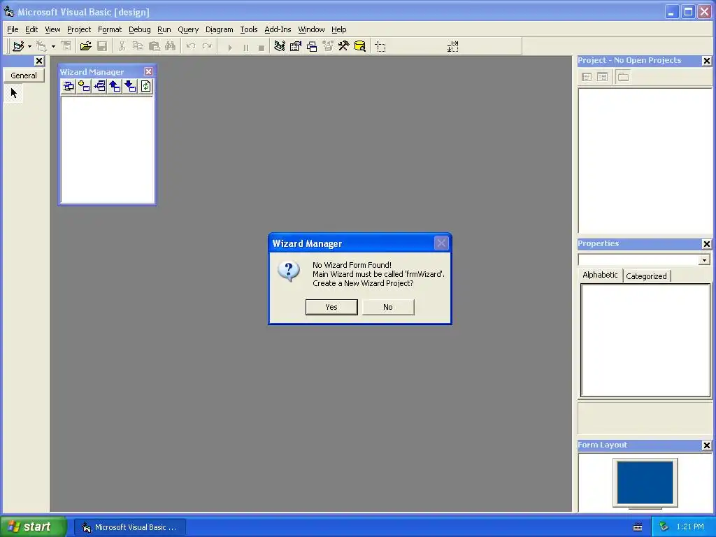Close the Form Layout panel
The height and width of the screenshot is (537, 716).
click(706, 445)
